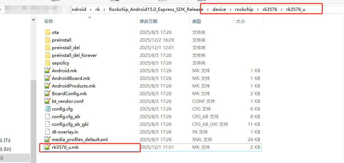Select the AndroidProducts.mk file icon
Viewport: 344px width, 163px height.
[48, 86]
